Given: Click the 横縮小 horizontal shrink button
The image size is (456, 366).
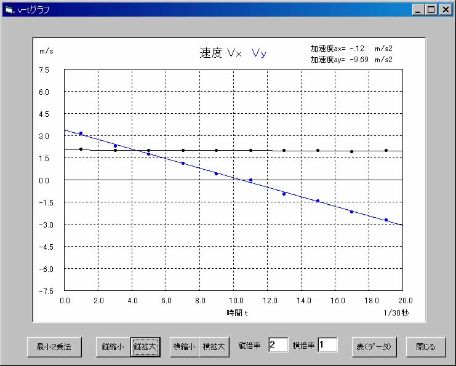Looking at the screenshot, I should 184,347.
